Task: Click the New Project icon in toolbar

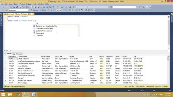Action: [3, 7]
